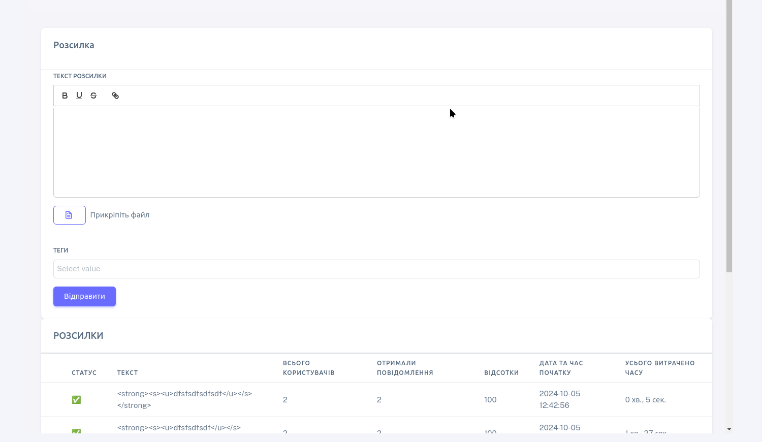
Task: Click the Отримали повідомлення column header
Action: point(404,368)
